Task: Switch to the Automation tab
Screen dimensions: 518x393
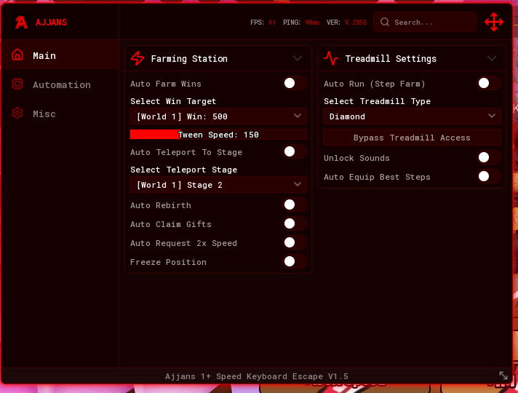Action: (60, 84)
